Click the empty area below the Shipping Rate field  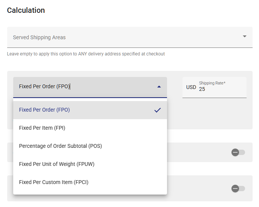(x=214, y=113)
